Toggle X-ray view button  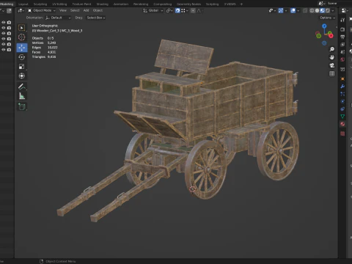point(305,10)
